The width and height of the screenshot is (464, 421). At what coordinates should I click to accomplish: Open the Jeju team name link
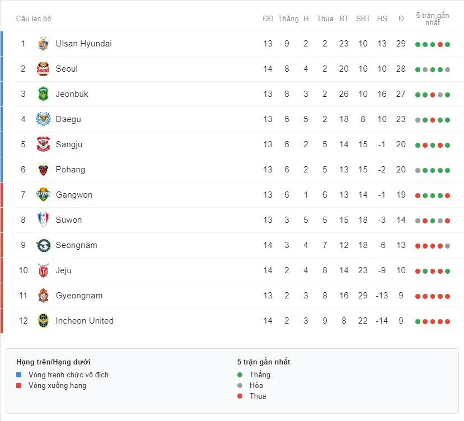pos(64,270)
